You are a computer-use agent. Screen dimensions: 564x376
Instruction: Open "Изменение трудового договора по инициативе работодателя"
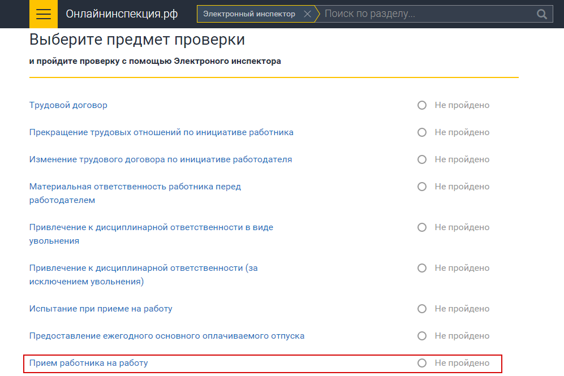(x=160, y=159)
